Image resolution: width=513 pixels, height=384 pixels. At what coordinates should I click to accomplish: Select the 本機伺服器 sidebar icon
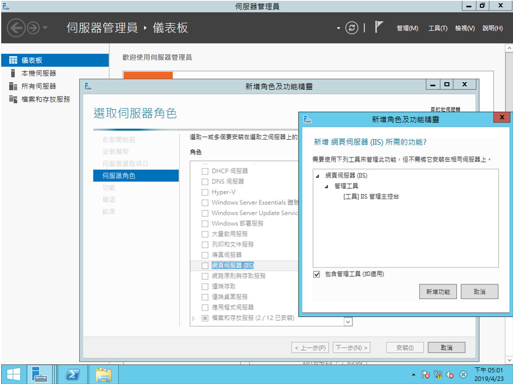click(x=13, y=73)
